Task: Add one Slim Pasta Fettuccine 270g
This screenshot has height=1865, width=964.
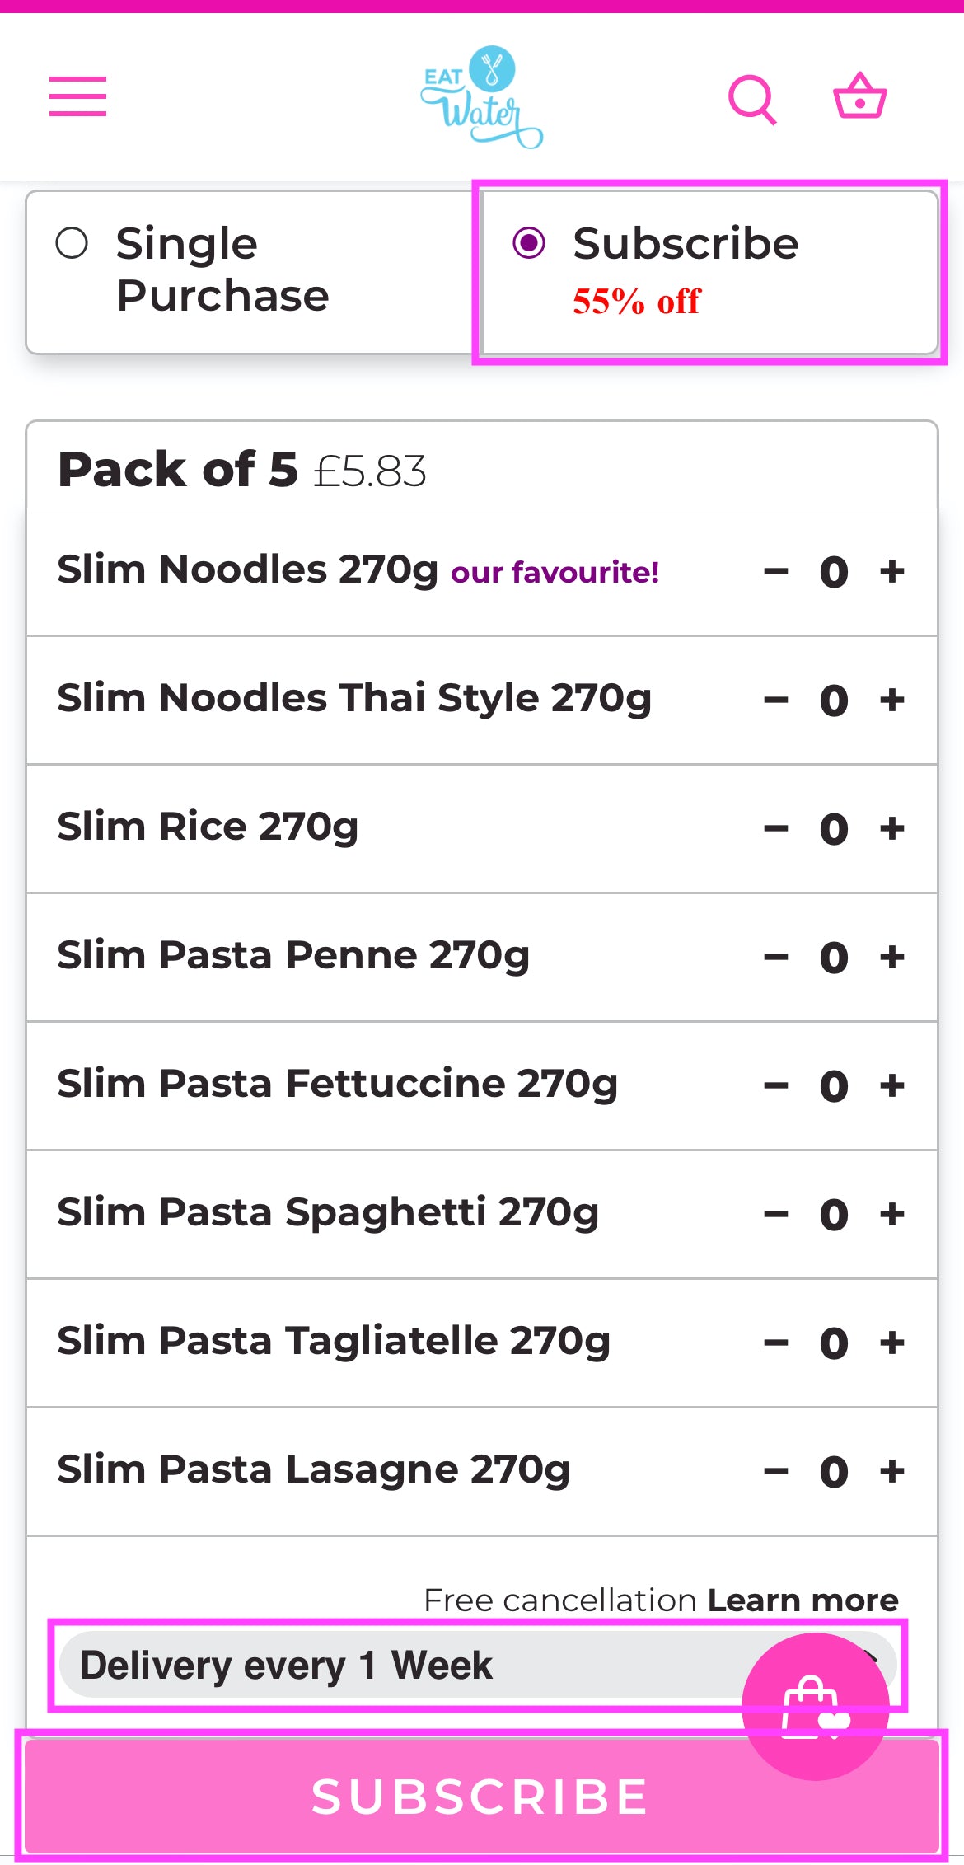Action: click(x=891, y=1085)
